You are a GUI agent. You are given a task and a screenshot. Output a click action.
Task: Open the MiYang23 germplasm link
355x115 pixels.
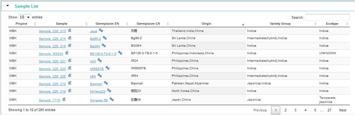(x=97, y=92)
